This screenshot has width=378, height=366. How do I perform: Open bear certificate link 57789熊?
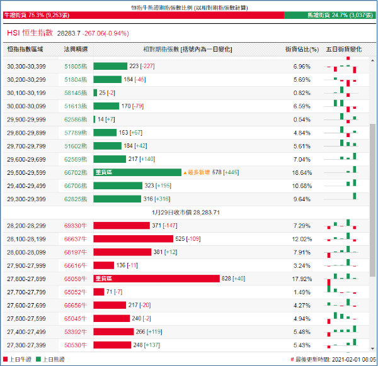tap(76, 133)
